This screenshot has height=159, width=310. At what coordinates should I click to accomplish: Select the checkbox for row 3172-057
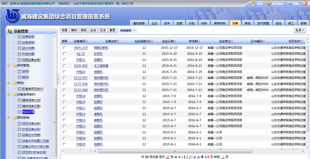pyautogui.click(x=64, y=78)
